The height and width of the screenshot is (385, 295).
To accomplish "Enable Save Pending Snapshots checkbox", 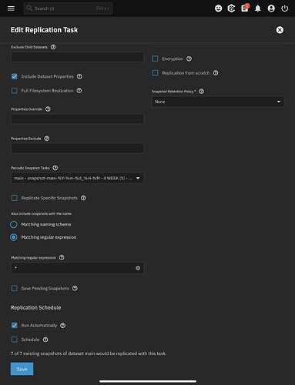I will pos(15,288).
